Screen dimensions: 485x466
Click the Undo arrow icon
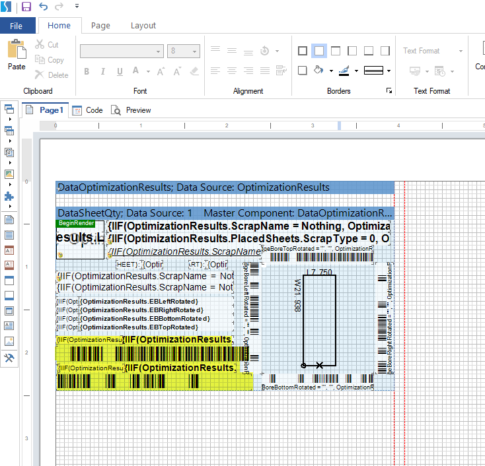(44, 7)
